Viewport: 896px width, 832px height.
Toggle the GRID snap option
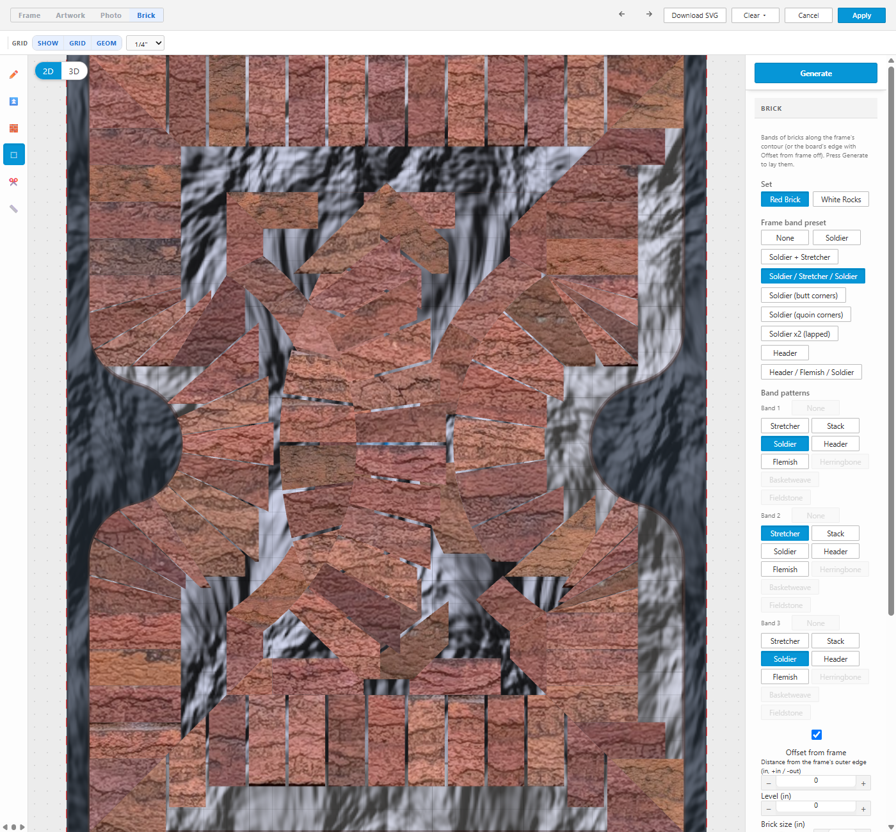tap(77, 44)
